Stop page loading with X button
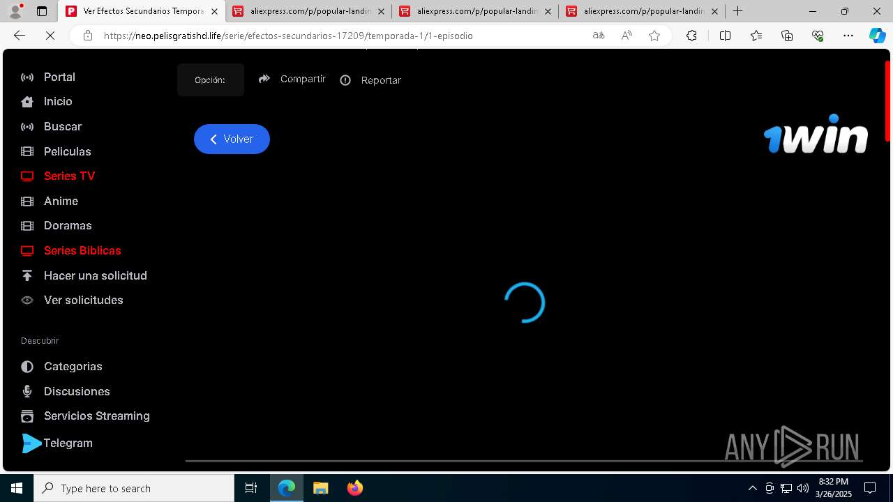 coord(50,36)
